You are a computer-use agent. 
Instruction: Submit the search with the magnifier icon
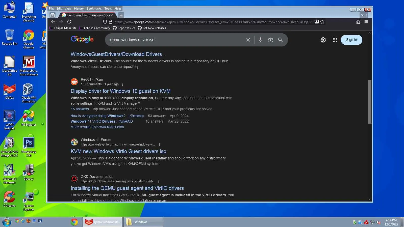pyautogui.click(x=280, y=40)
